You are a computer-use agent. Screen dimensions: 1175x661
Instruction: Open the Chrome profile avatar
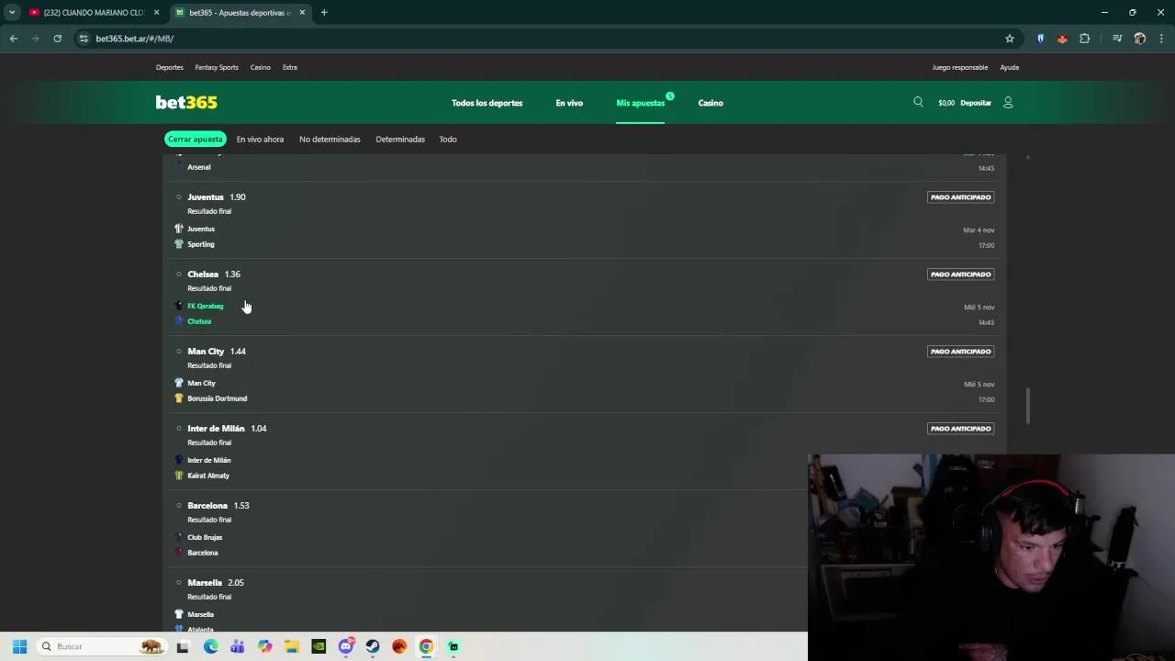coord(1140,39)
